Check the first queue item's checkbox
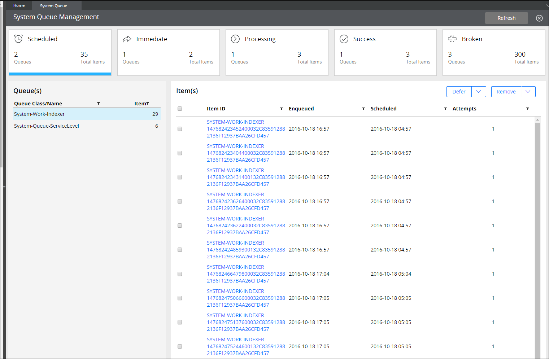 [179, 129]
